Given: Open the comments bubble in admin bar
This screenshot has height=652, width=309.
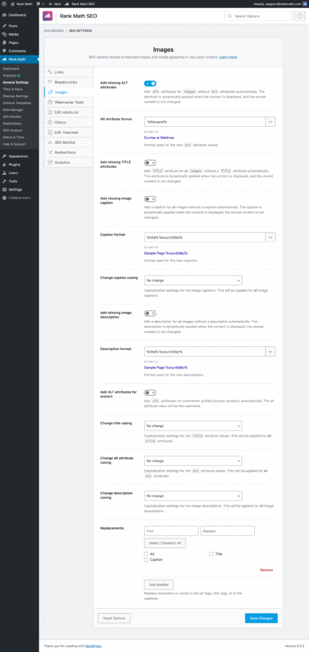Looking at the screenshot, I should pyautogui.click(x=38, y=3).
